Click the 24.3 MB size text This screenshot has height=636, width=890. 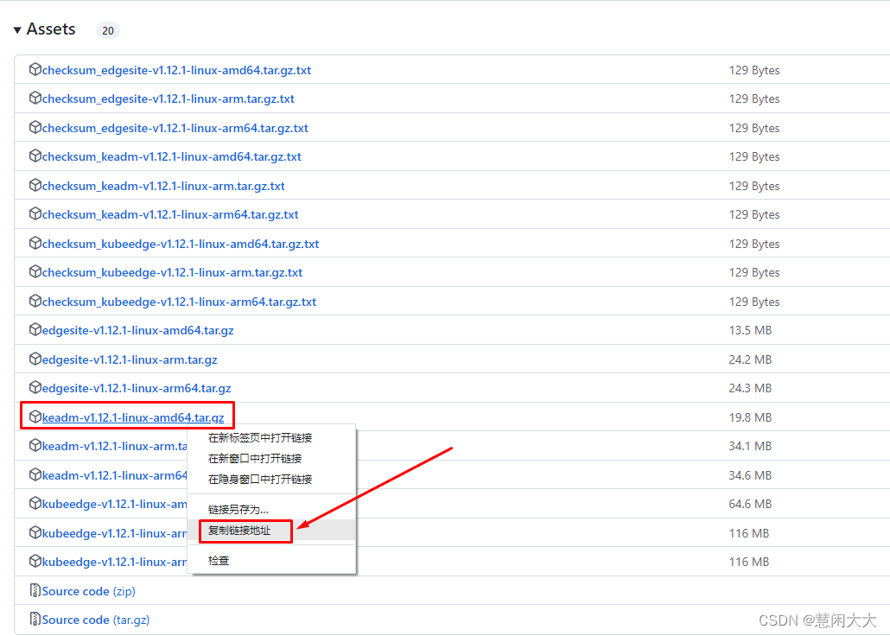click(750, 388)
